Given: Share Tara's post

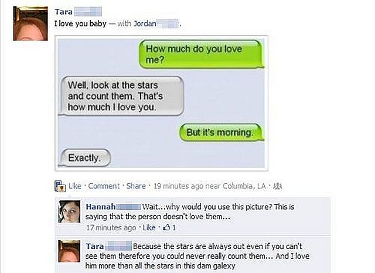Looking at the screenshot, I should 136,186.
